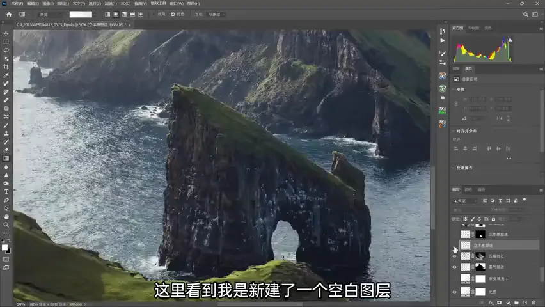The width and height of the screenshot is (545, 307).
Task: Switch to the 通道 tab
Action: (x=481, y=189)
